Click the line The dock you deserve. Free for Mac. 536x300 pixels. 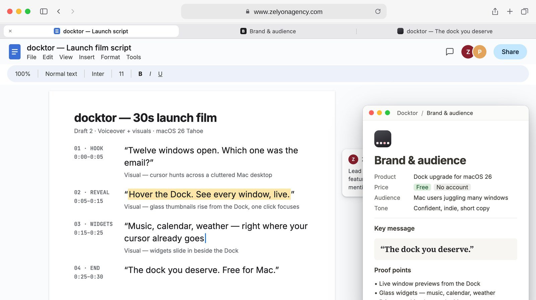coord(202,270)
